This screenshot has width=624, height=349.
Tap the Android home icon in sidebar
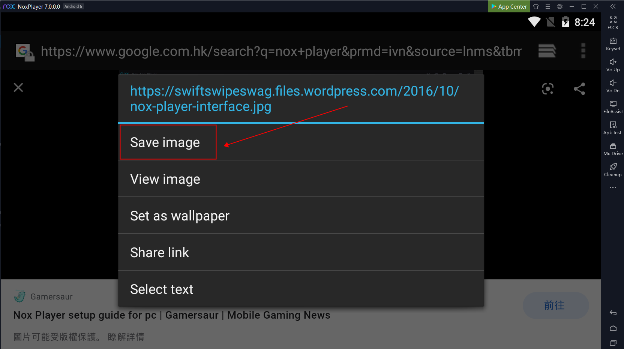click(x=613, y=328)
